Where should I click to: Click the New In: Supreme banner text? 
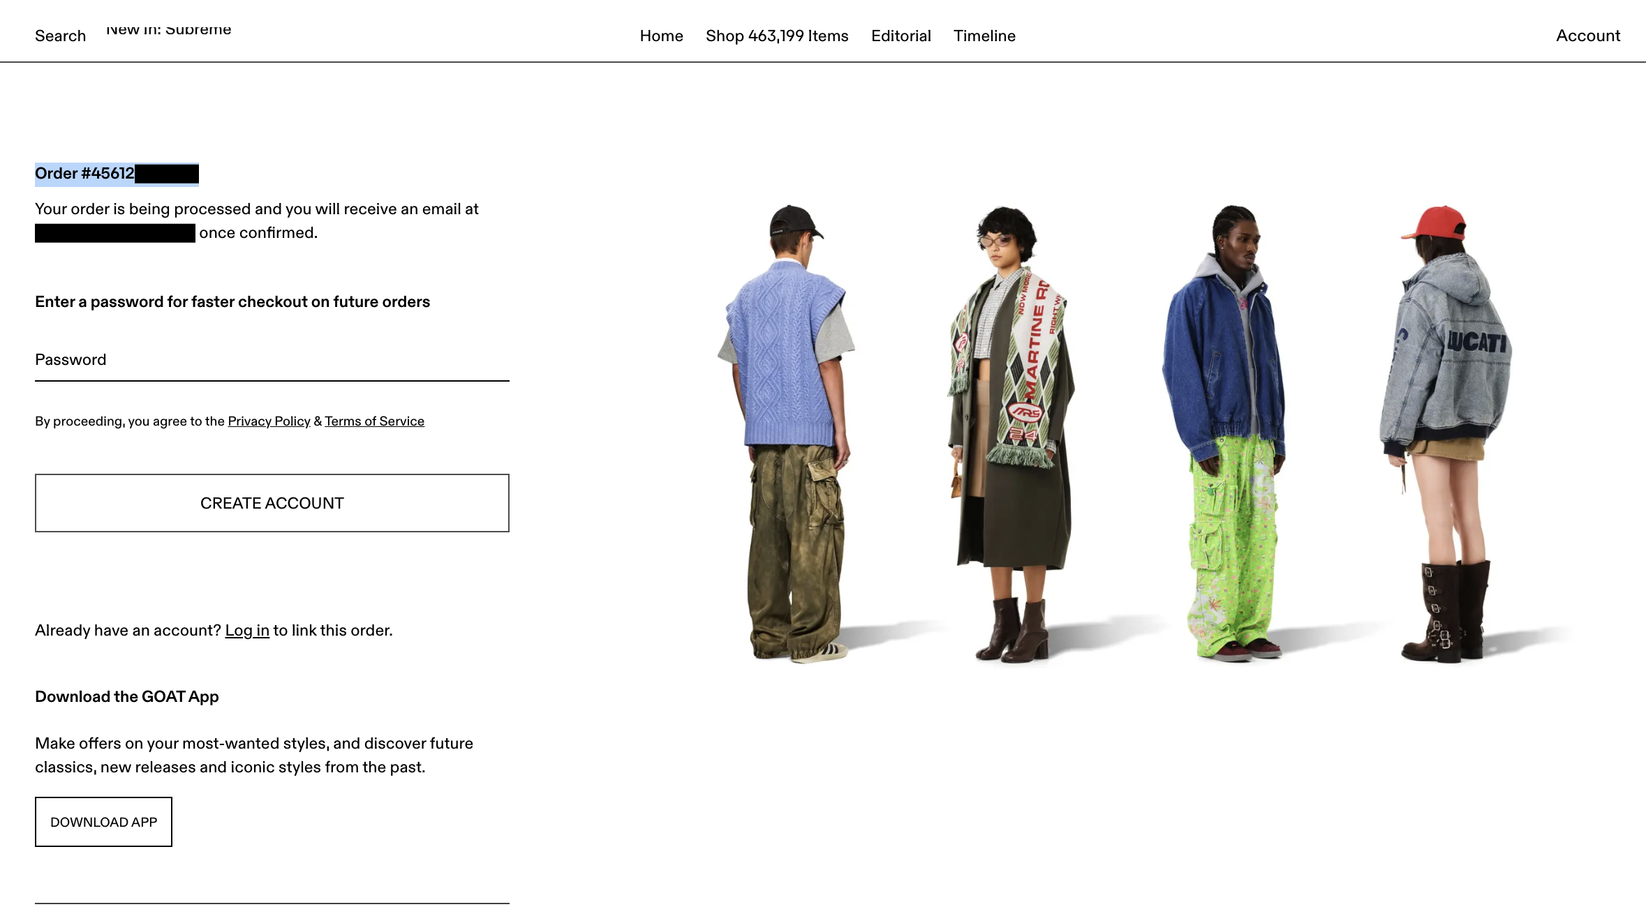pyautogui.click(x=168, y=29)
